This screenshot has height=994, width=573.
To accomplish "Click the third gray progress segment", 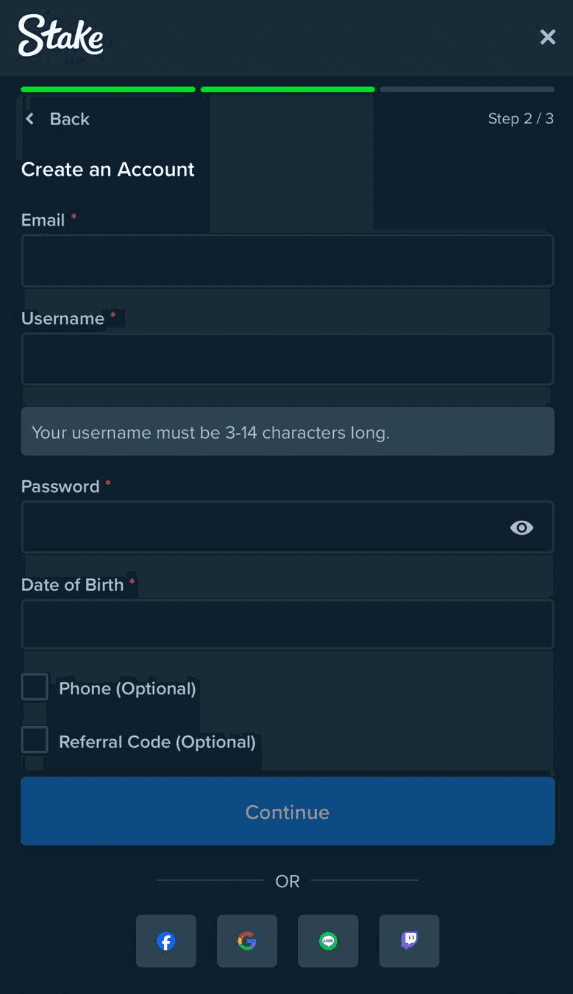I will point(467,89).
